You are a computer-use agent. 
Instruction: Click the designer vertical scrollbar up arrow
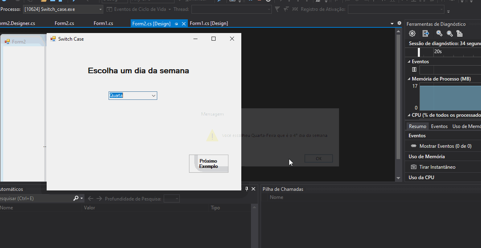(x=398, y=31)
